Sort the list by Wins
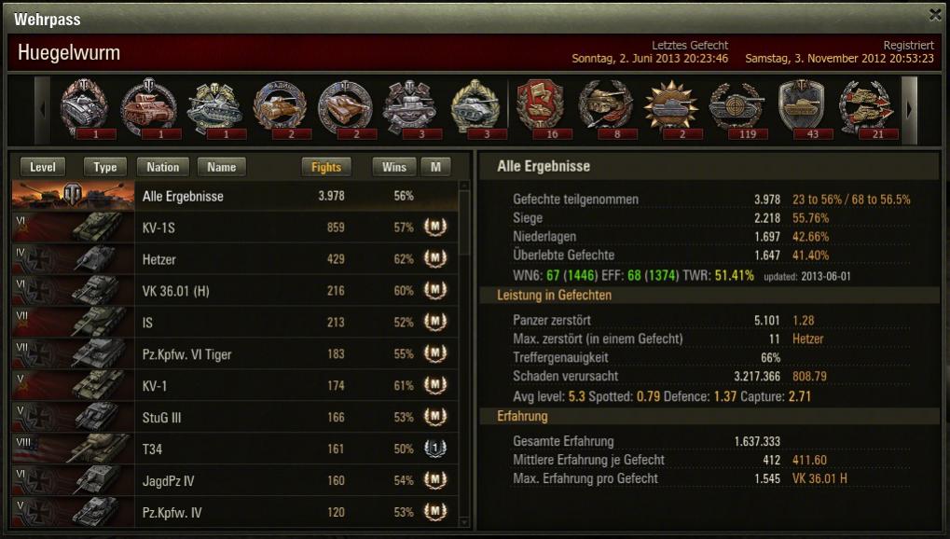The height and width of the screenshot is (539, 950). (393, 167)
